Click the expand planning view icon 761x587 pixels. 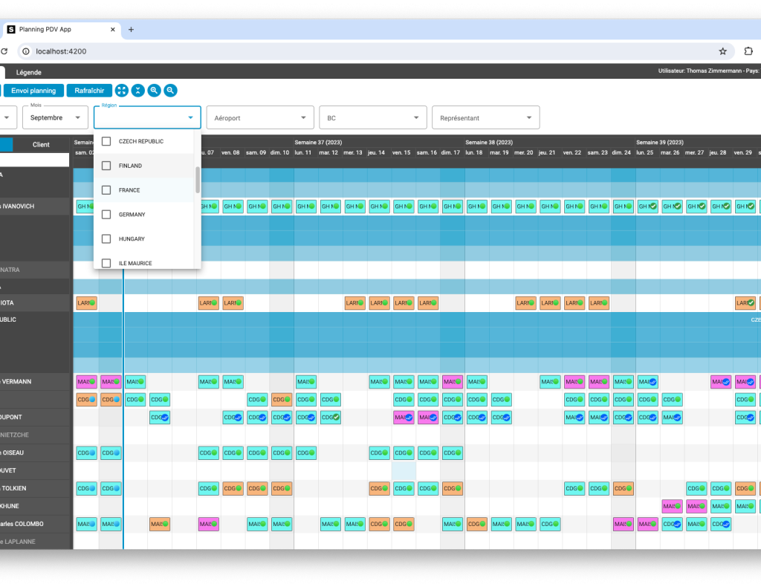[121, 90]
